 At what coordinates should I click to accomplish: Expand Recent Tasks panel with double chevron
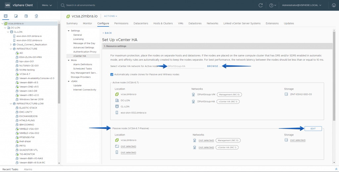tap(336, 169)
